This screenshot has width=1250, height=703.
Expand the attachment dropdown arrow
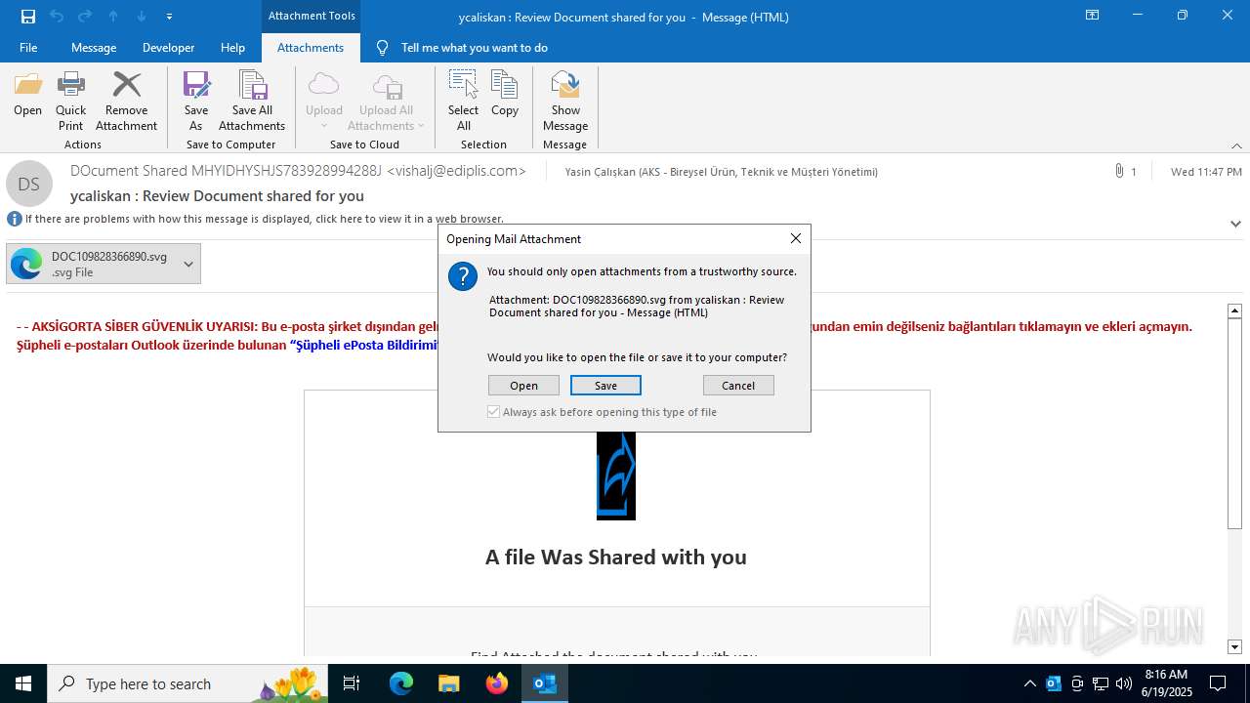[188, 264]
